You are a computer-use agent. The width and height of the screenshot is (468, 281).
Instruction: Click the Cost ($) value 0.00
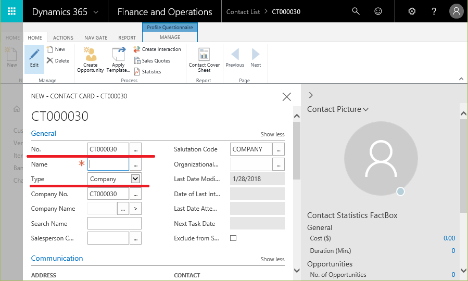449,238
